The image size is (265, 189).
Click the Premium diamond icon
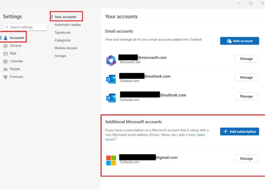coord(5,77)
